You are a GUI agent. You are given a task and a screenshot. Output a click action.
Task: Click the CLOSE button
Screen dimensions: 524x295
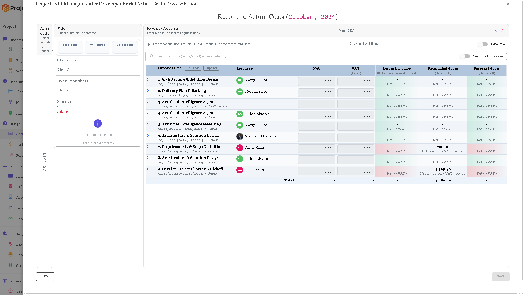[45, 277]
